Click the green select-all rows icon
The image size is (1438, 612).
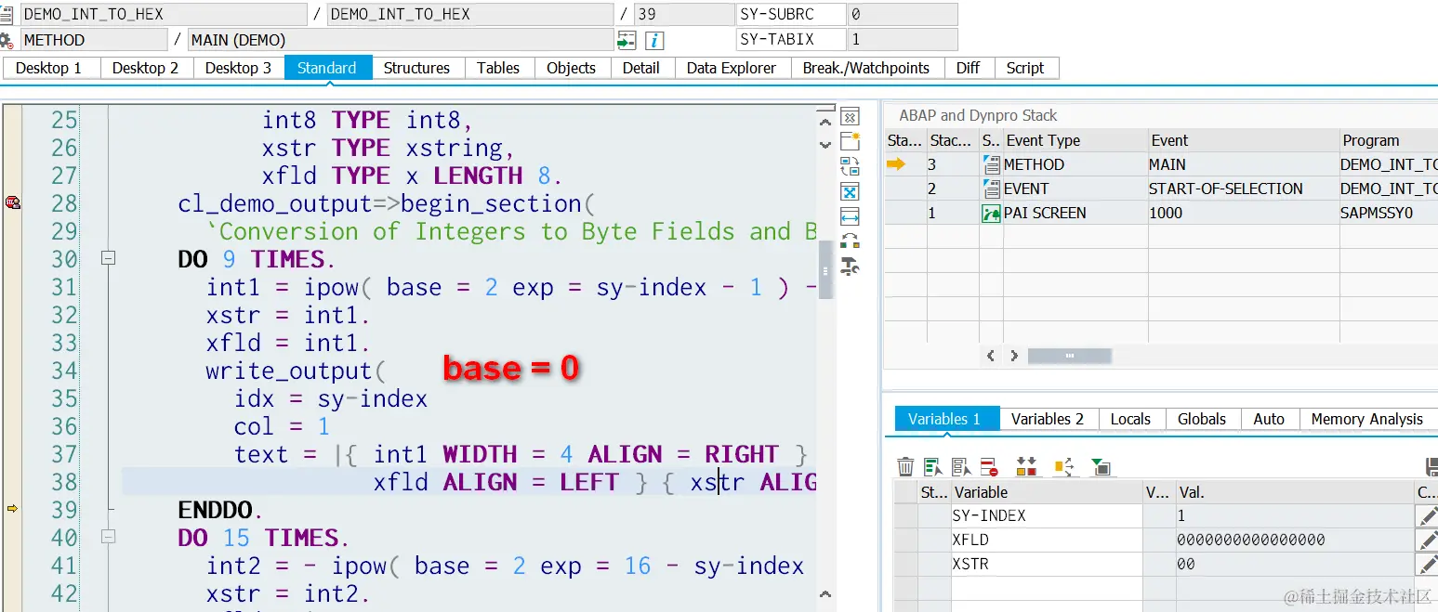pyautogui.click(x=933, y=466)
